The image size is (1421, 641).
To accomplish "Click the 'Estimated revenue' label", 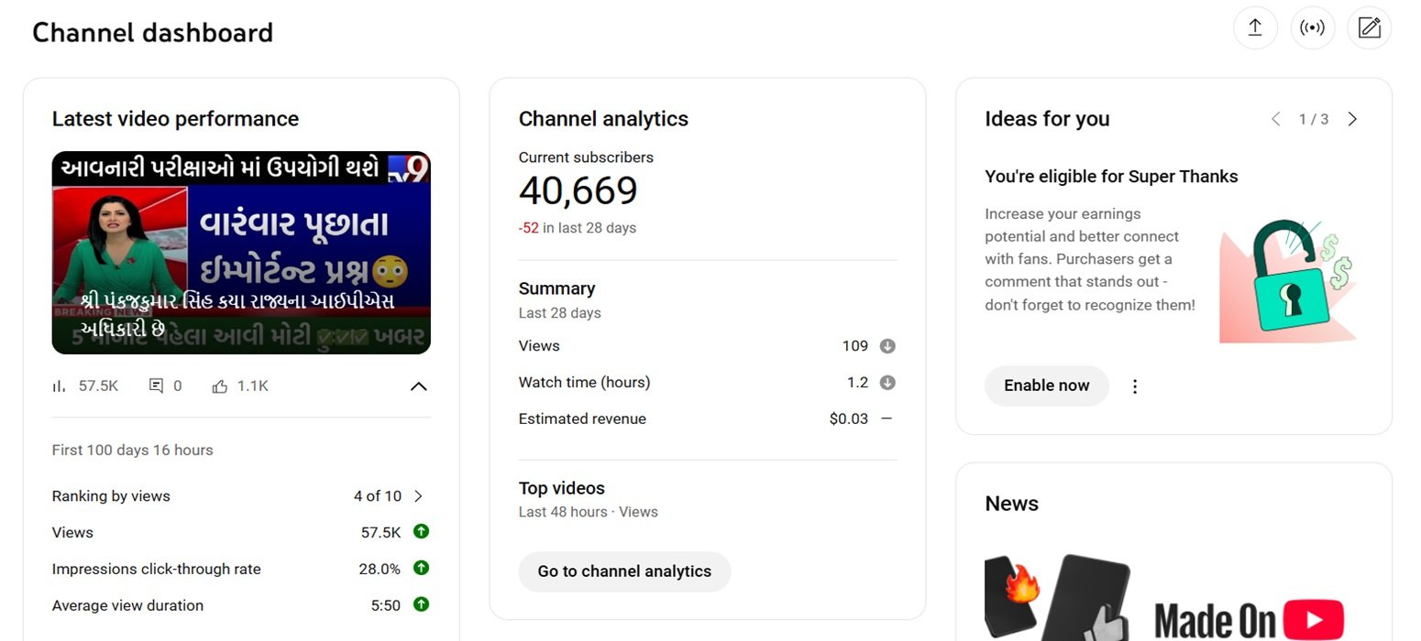I will 582,419.
